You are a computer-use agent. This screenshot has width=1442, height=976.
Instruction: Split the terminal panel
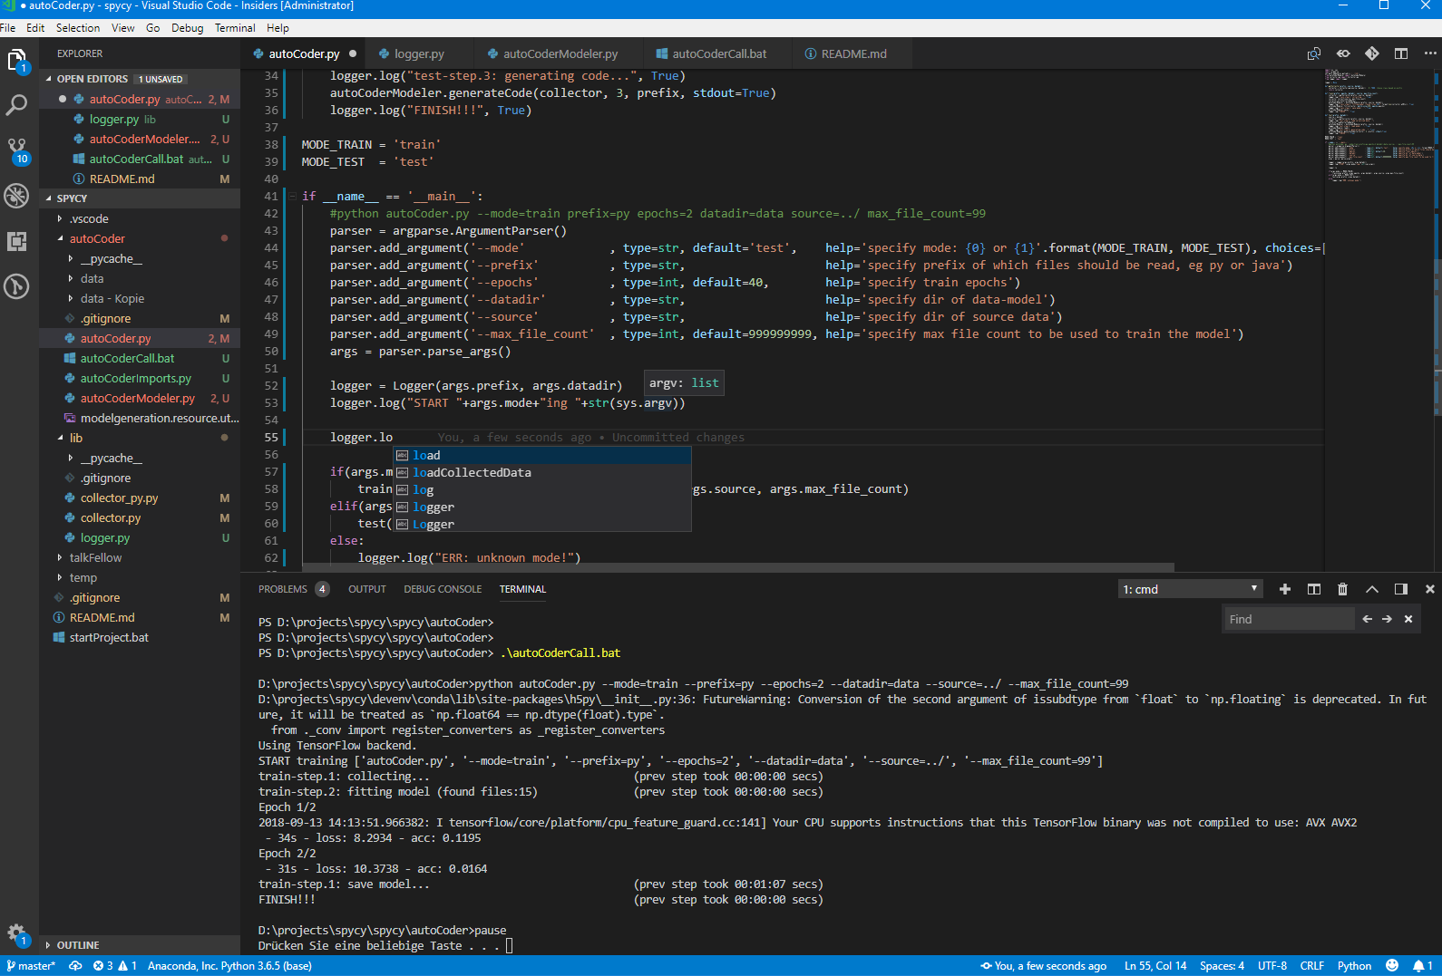(x=1314, y=589)
